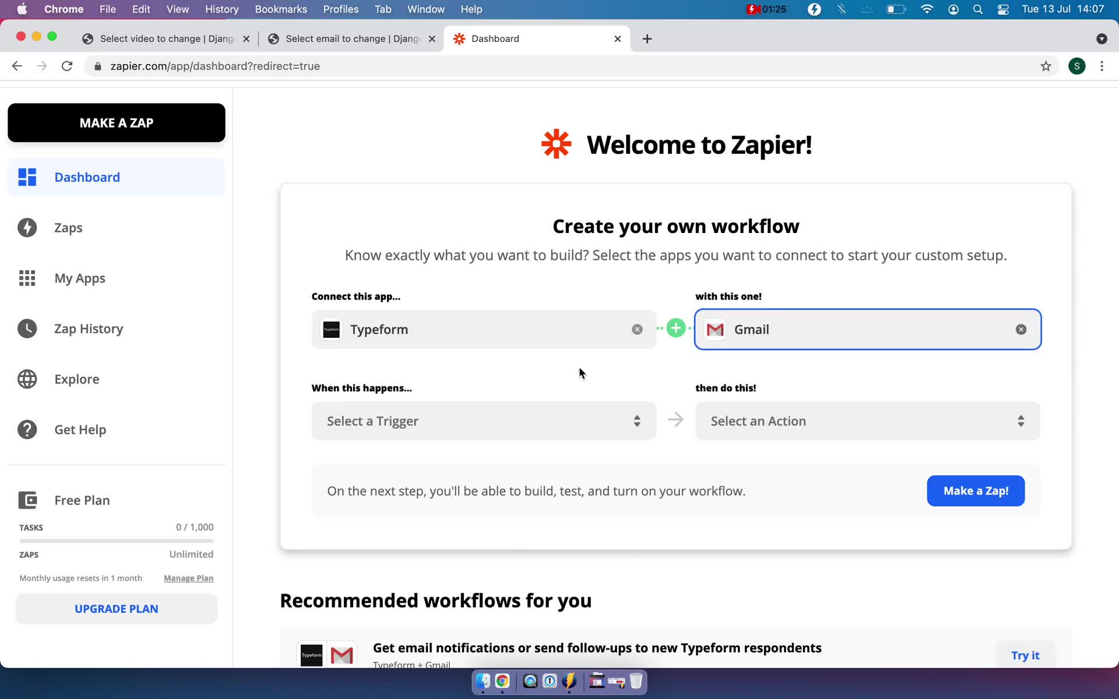This screenshot has height=699, width=1119.
Task: Expand the Manage Plan link
Action: tap(188, 578)
